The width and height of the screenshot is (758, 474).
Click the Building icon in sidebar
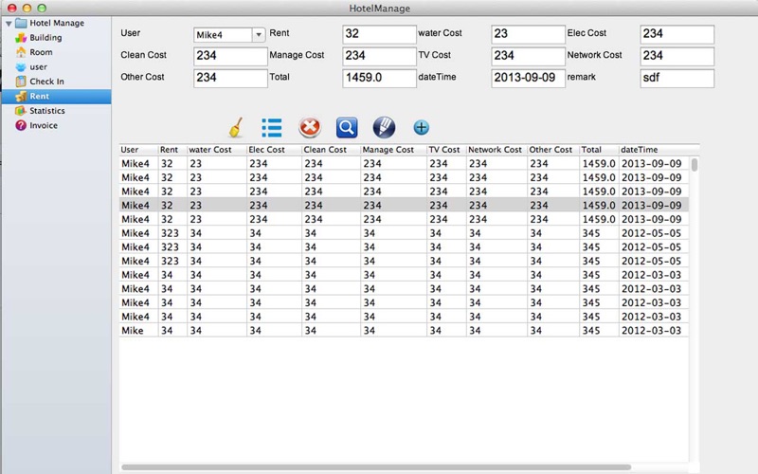coord(20,38)
